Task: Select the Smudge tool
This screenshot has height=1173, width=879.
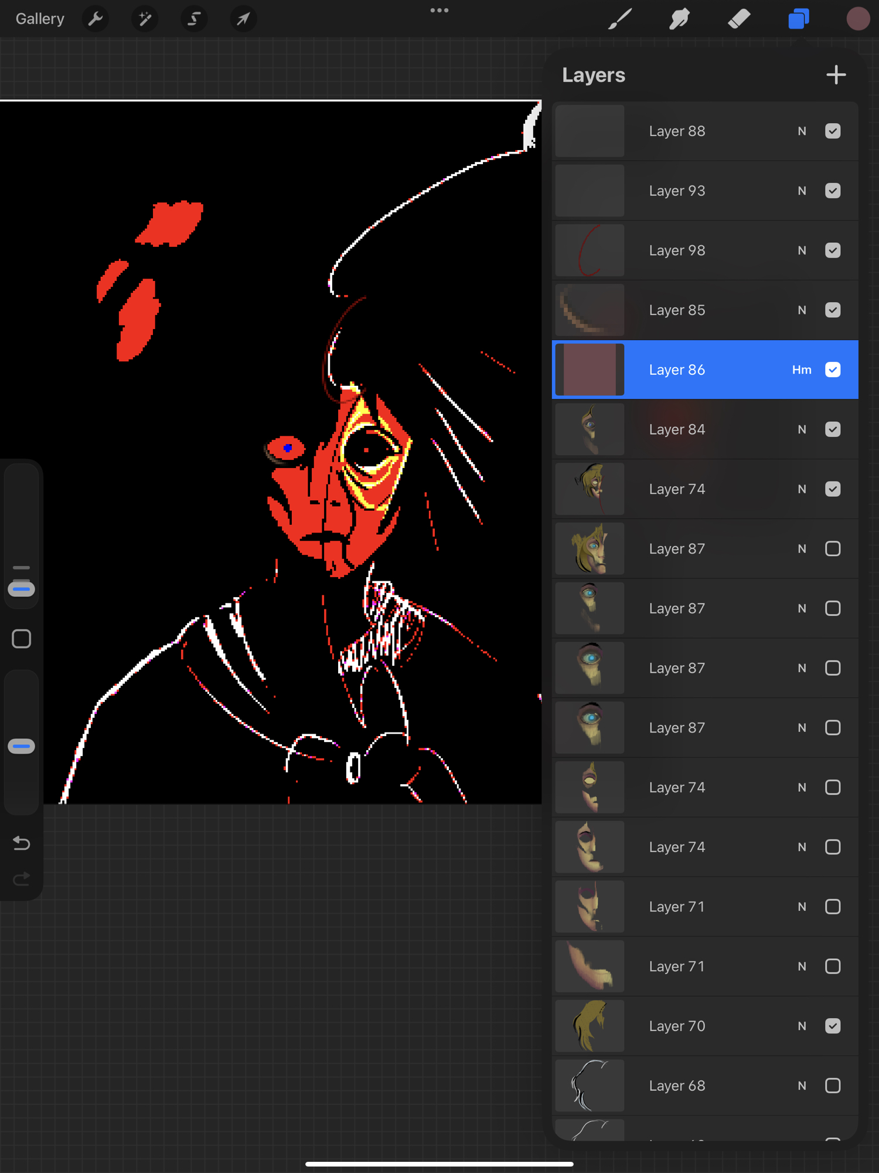Action: coord(679,19)
